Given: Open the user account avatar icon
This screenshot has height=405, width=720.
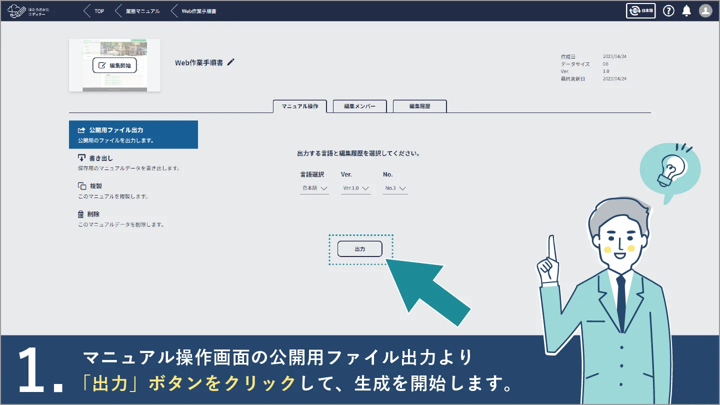Looking at the screenshot, I should point(705,10).
